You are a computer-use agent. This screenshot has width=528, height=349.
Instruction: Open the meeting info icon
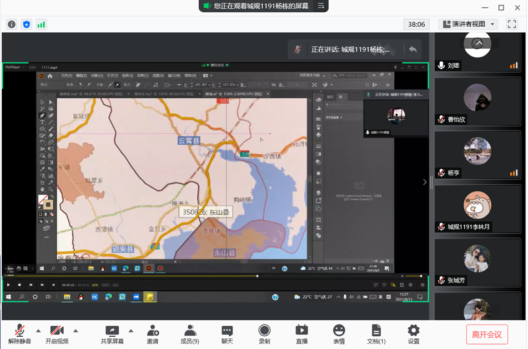pyautogui.click(x=12, y=24)
